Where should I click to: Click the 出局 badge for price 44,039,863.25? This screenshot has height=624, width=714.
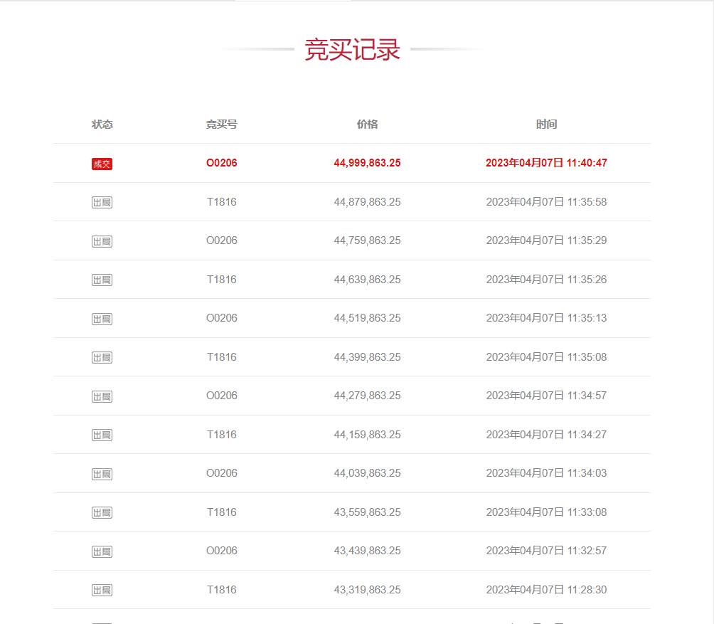tap(102, 474)
